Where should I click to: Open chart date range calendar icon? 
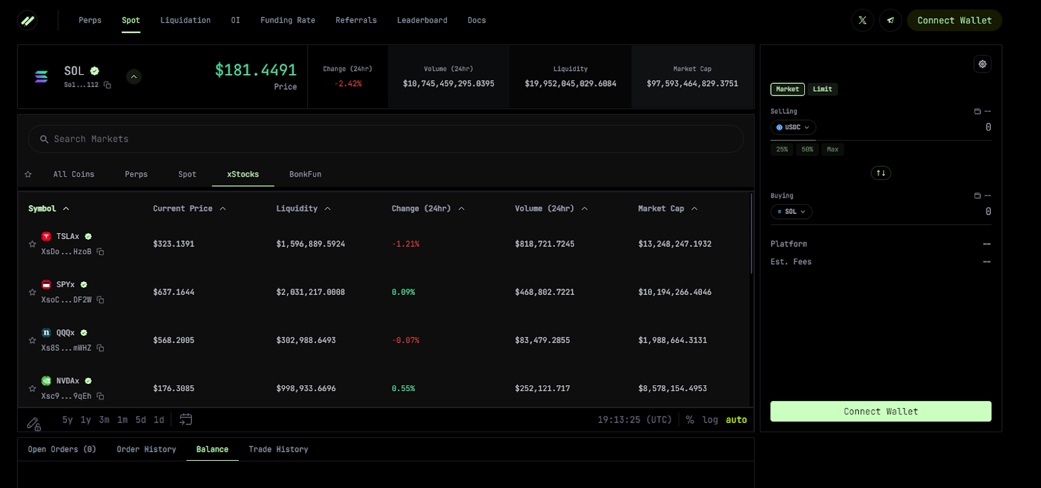(x=185, y=420)
